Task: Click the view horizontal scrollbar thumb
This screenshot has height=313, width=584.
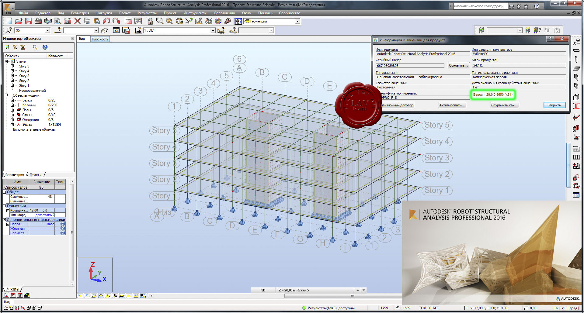Action: pyautogui.click(x=352, y=296)
